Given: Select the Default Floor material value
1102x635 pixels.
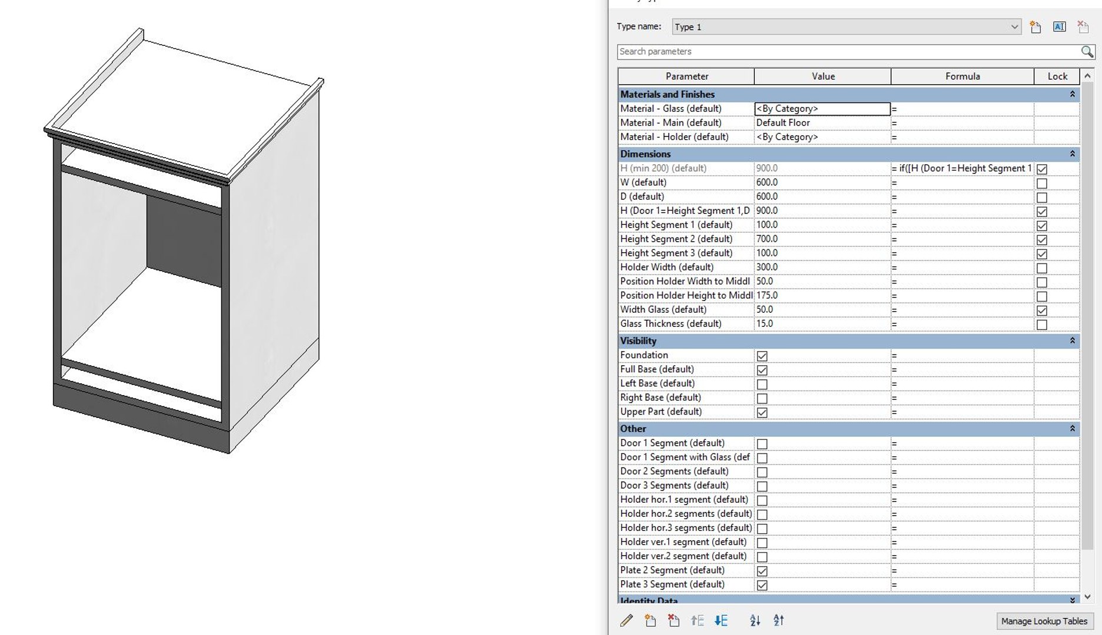Looking at the screenshot, I should (822, 123).
